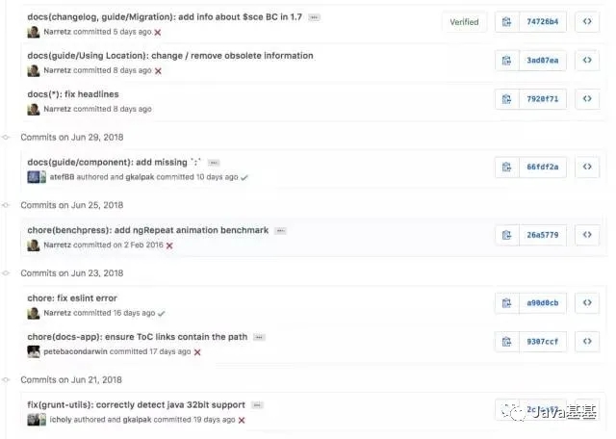The width and height of the screenshot is (616, 439).
Task: Browse repository at commit 26a5779
Action: (x=586, y=235)
